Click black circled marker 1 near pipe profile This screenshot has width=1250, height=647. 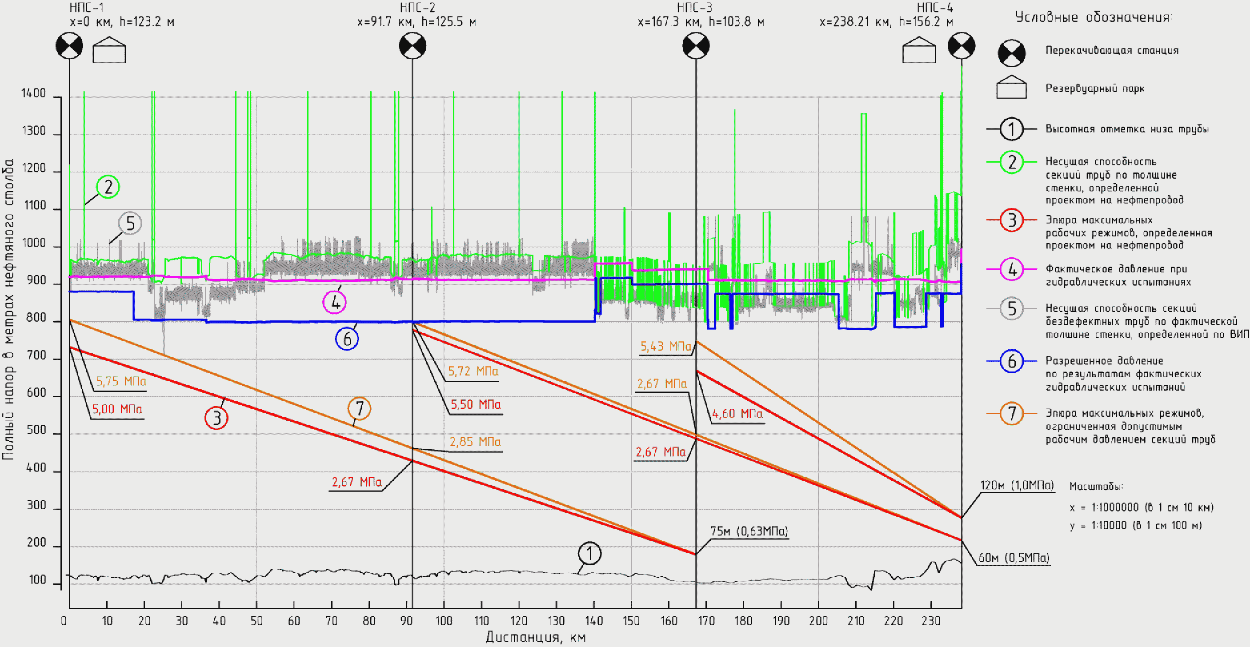click(589, 553)
